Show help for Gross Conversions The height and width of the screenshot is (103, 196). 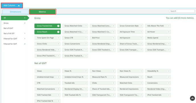point(86,44)
